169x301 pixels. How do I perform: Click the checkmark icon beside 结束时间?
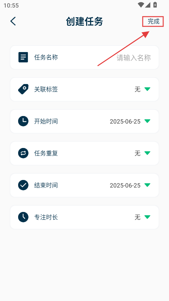pyautogui.click(x=23, y=185)
